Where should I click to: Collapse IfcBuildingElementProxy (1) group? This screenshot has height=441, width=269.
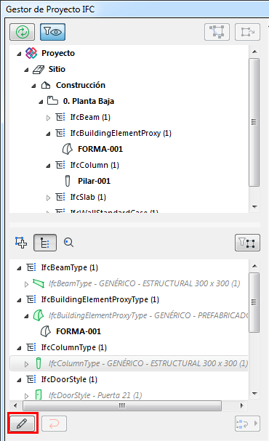coord(48,134)
